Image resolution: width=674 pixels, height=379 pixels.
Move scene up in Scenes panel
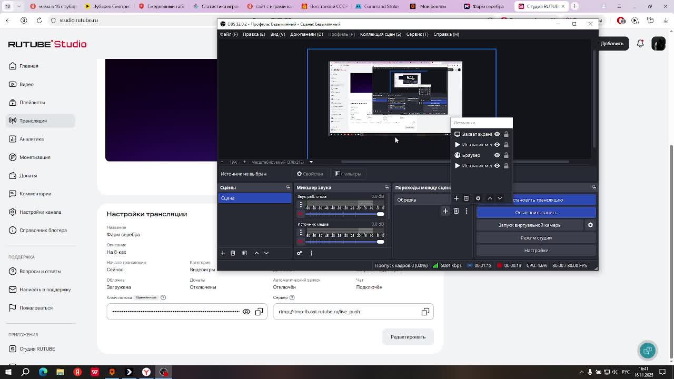pos(256,253)
